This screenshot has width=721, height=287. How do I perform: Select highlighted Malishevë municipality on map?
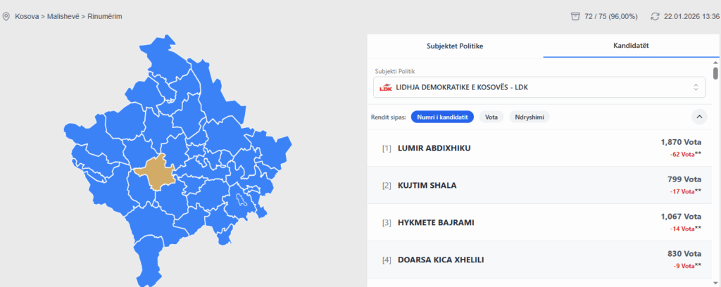coord(153,170)
